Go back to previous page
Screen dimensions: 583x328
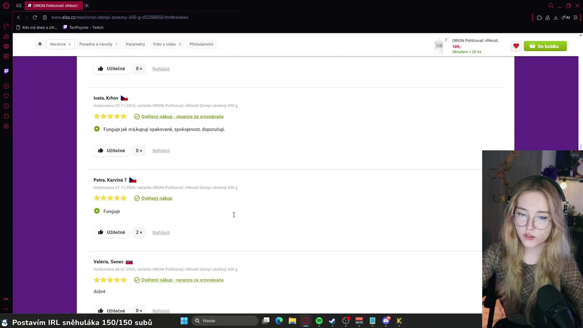[x=18, y=17]
